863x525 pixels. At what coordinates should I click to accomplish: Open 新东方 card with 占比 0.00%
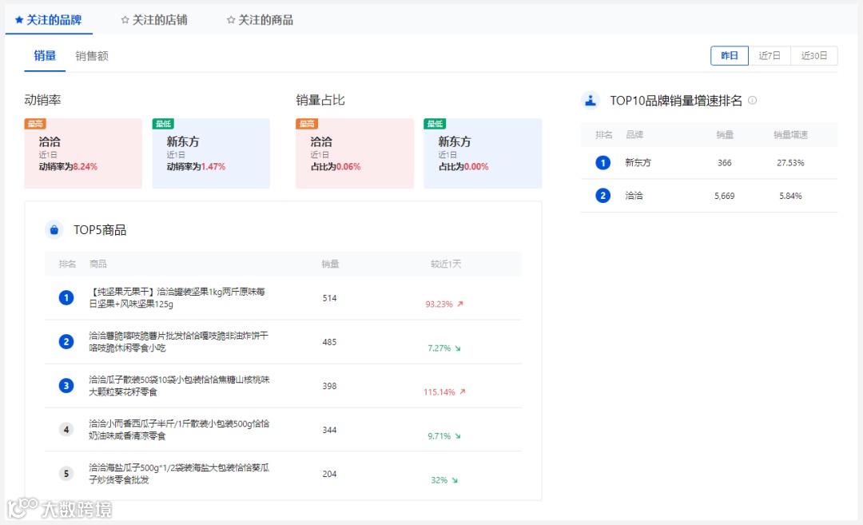(483, 153)
